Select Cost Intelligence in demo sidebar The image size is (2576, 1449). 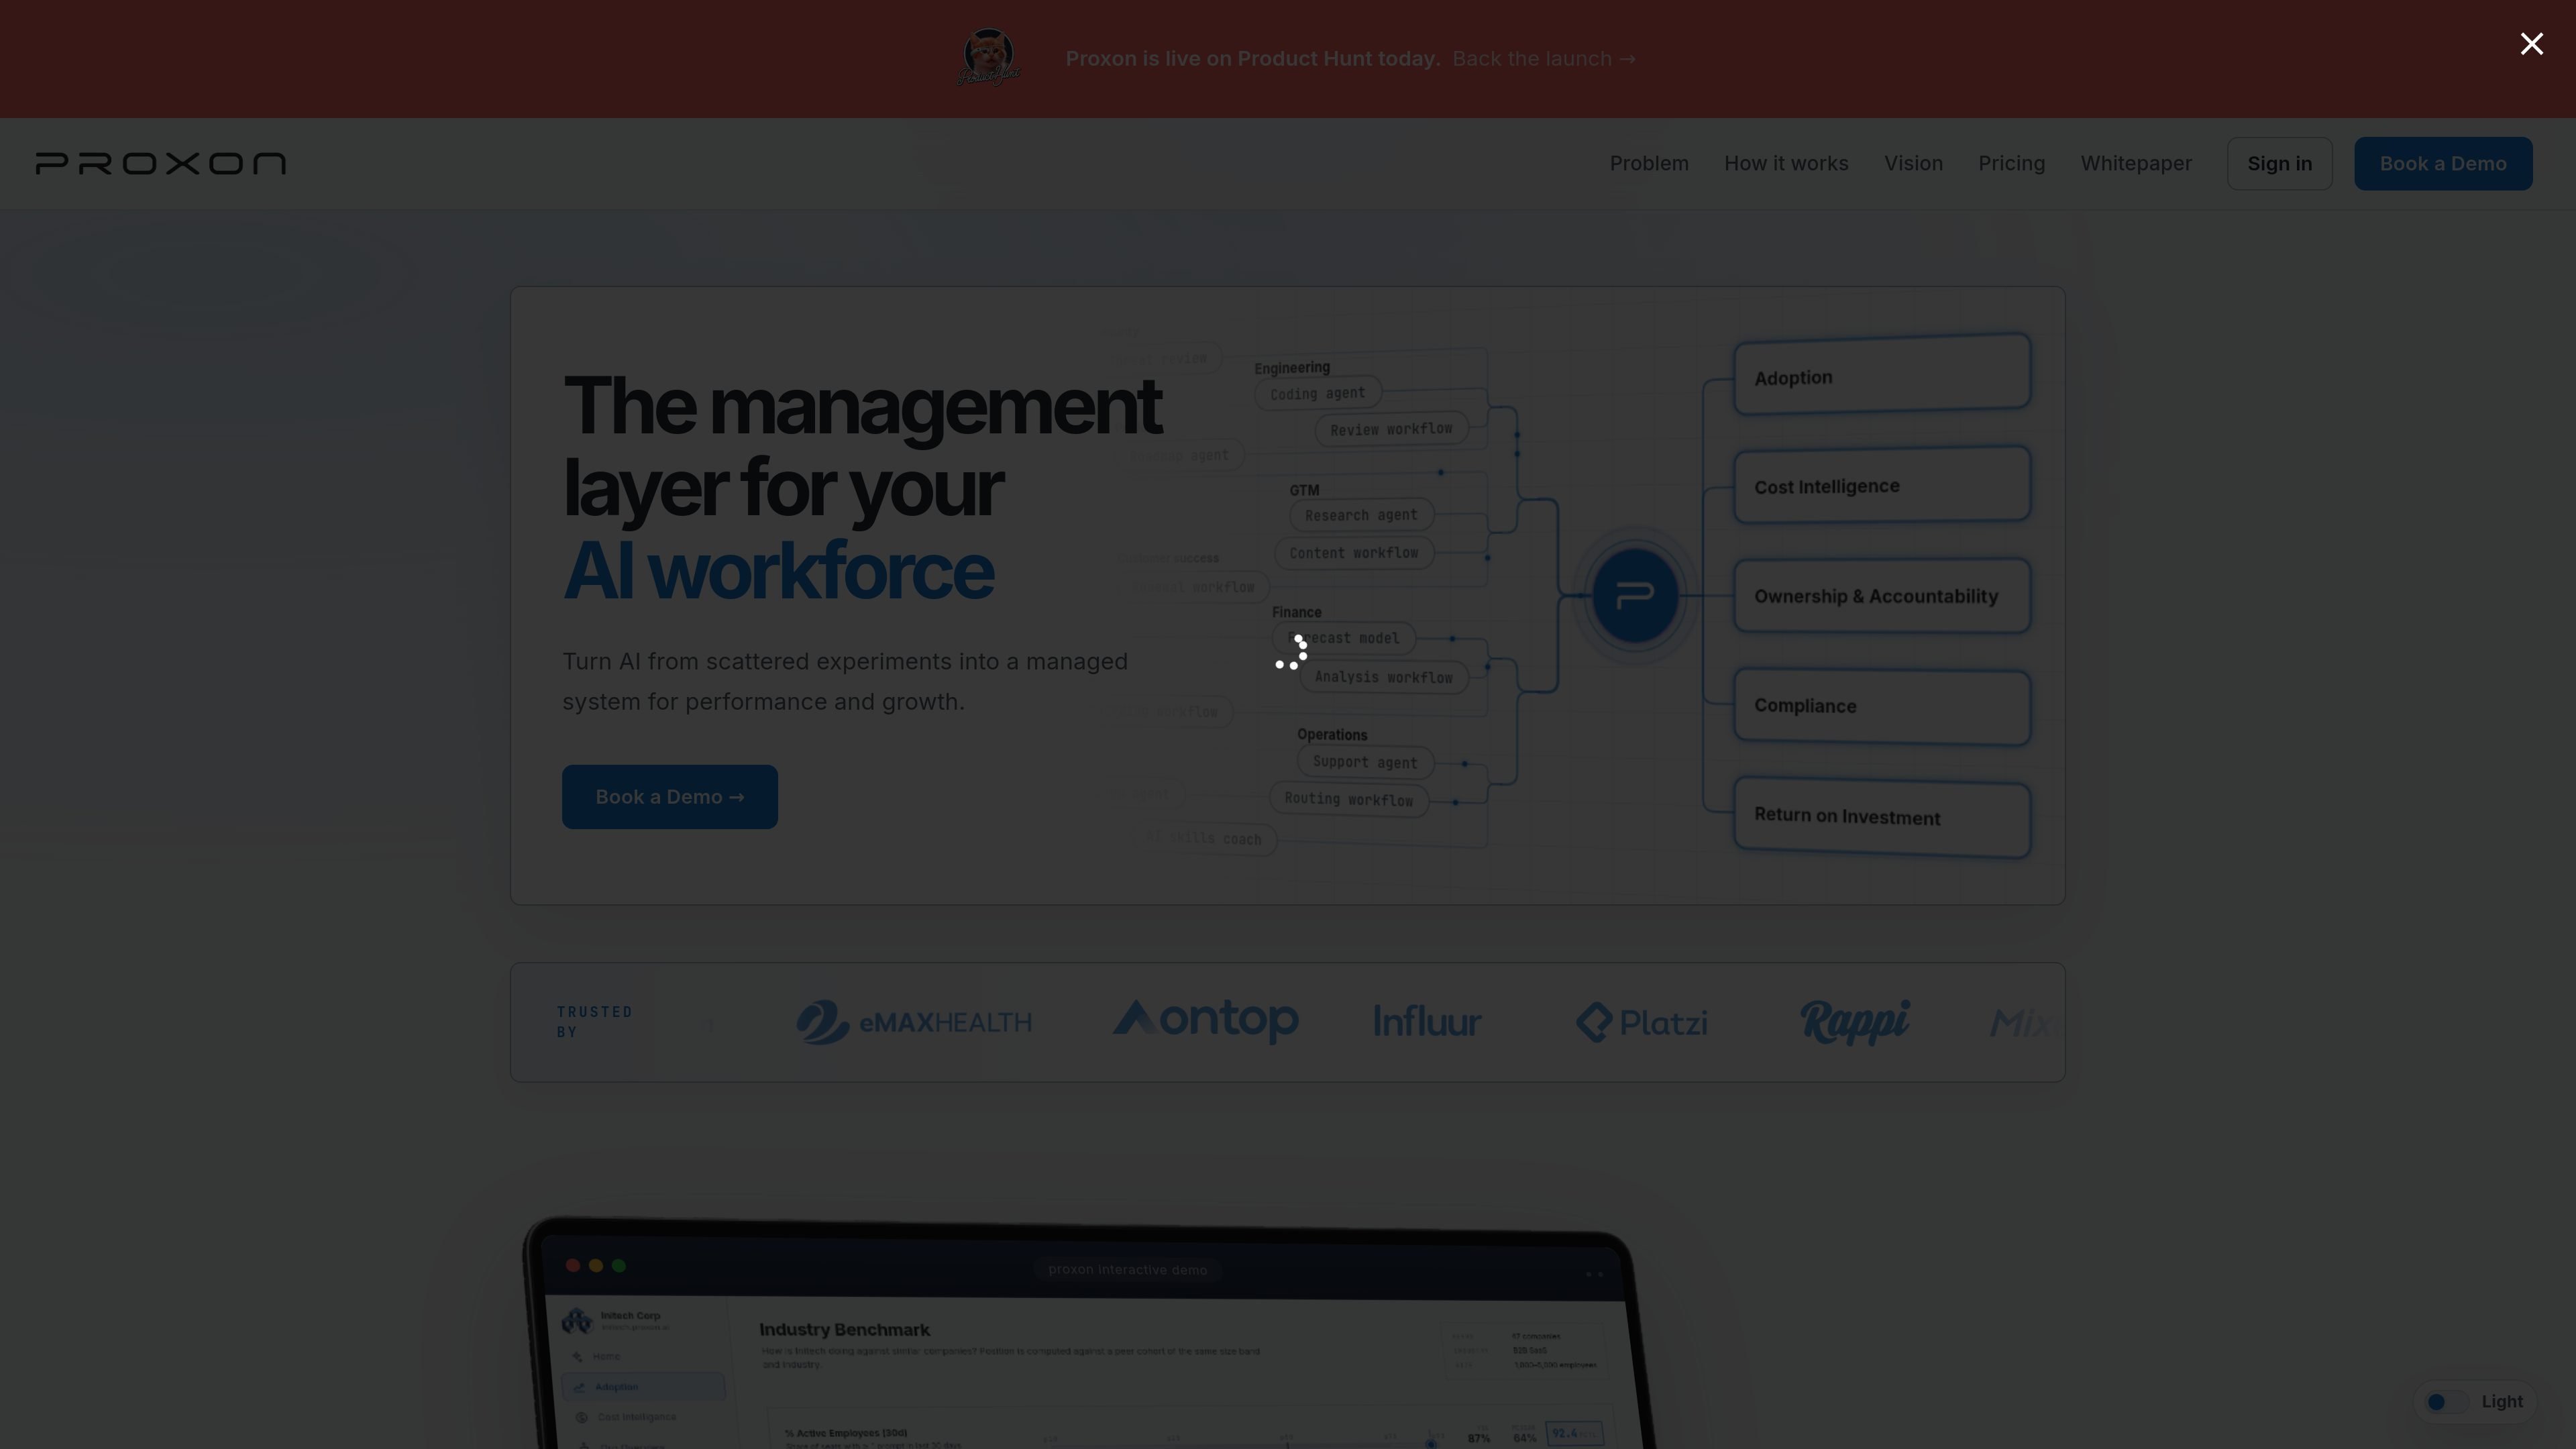pos(636,1417)
